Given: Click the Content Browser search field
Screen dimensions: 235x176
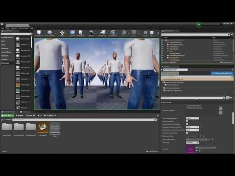Looking at the screenshot, I should 84,120.
